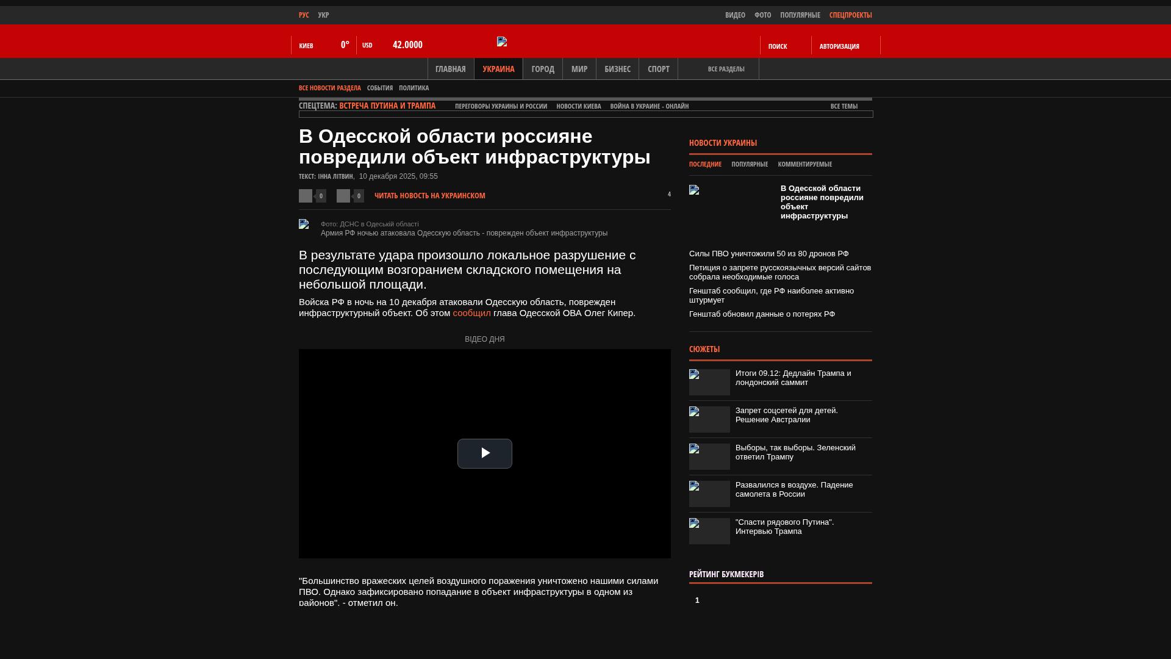This screenshot has width=1171, height=659.
Task: Open the Киев weather selector
Action: point(306,46)
